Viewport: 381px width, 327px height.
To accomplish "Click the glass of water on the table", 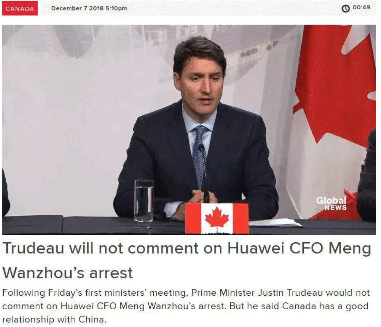I will click(144, 204).
